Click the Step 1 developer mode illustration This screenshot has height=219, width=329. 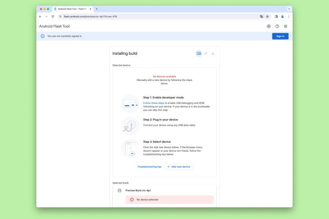[x=130, y=104]
